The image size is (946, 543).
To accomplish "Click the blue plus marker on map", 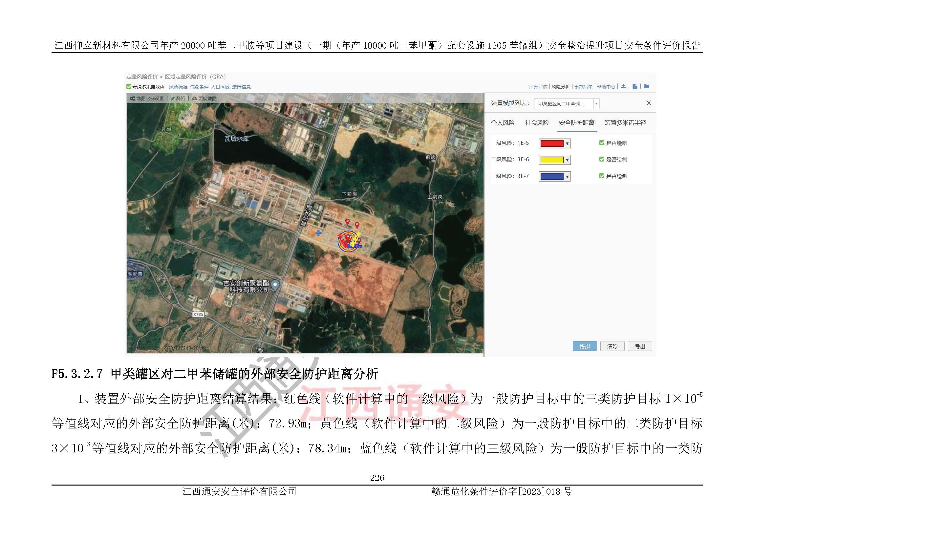I will [318, 233].
